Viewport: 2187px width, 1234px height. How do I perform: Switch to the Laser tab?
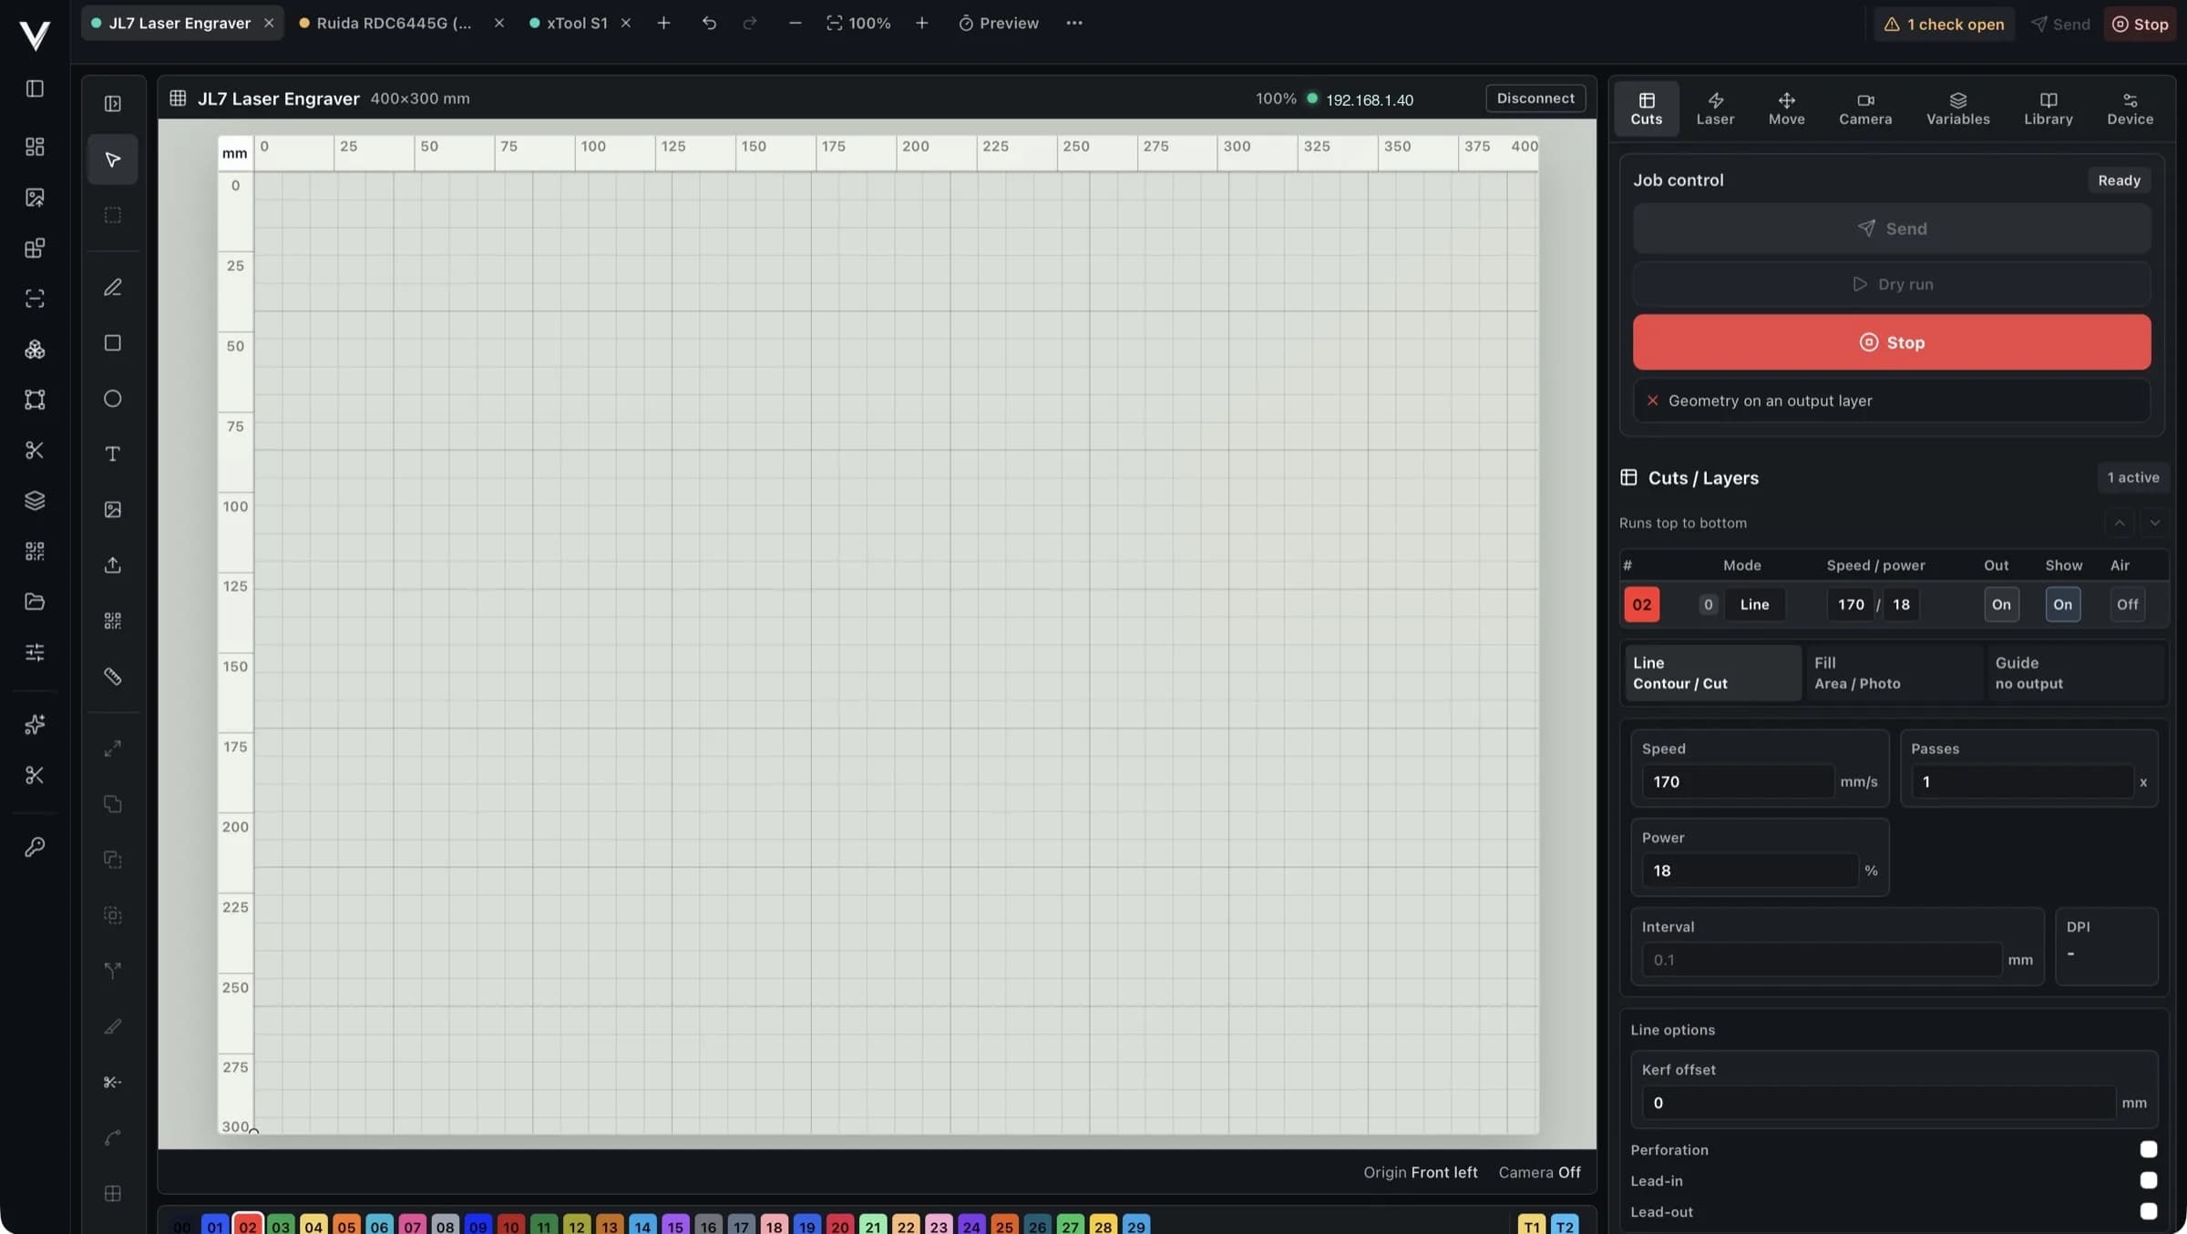pyautogui.click(x=1715, y=109)
